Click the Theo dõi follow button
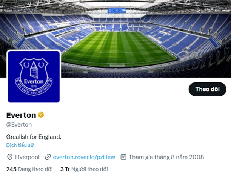Viewport: 231px width, 180px height. coord(207,89)
